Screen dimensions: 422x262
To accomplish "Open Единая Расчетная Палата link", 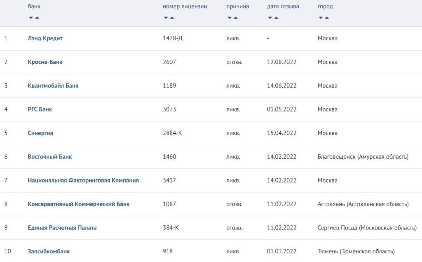I will click(x=62, y=227).
